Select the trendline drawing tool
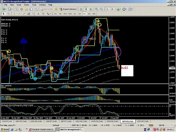This screenshot has width=176, height=132. 24,14
